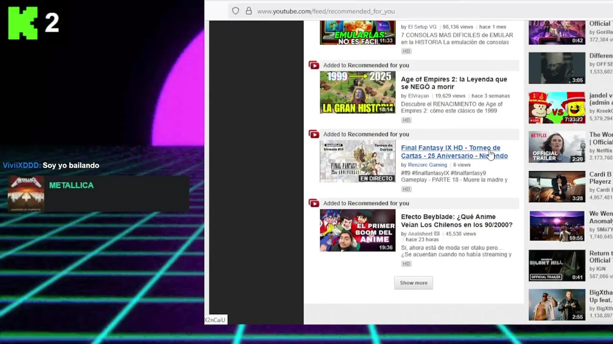Click the 18:14 duration badge on Age of Empires
The image size is (613, 344).
[x=386, y=109]
